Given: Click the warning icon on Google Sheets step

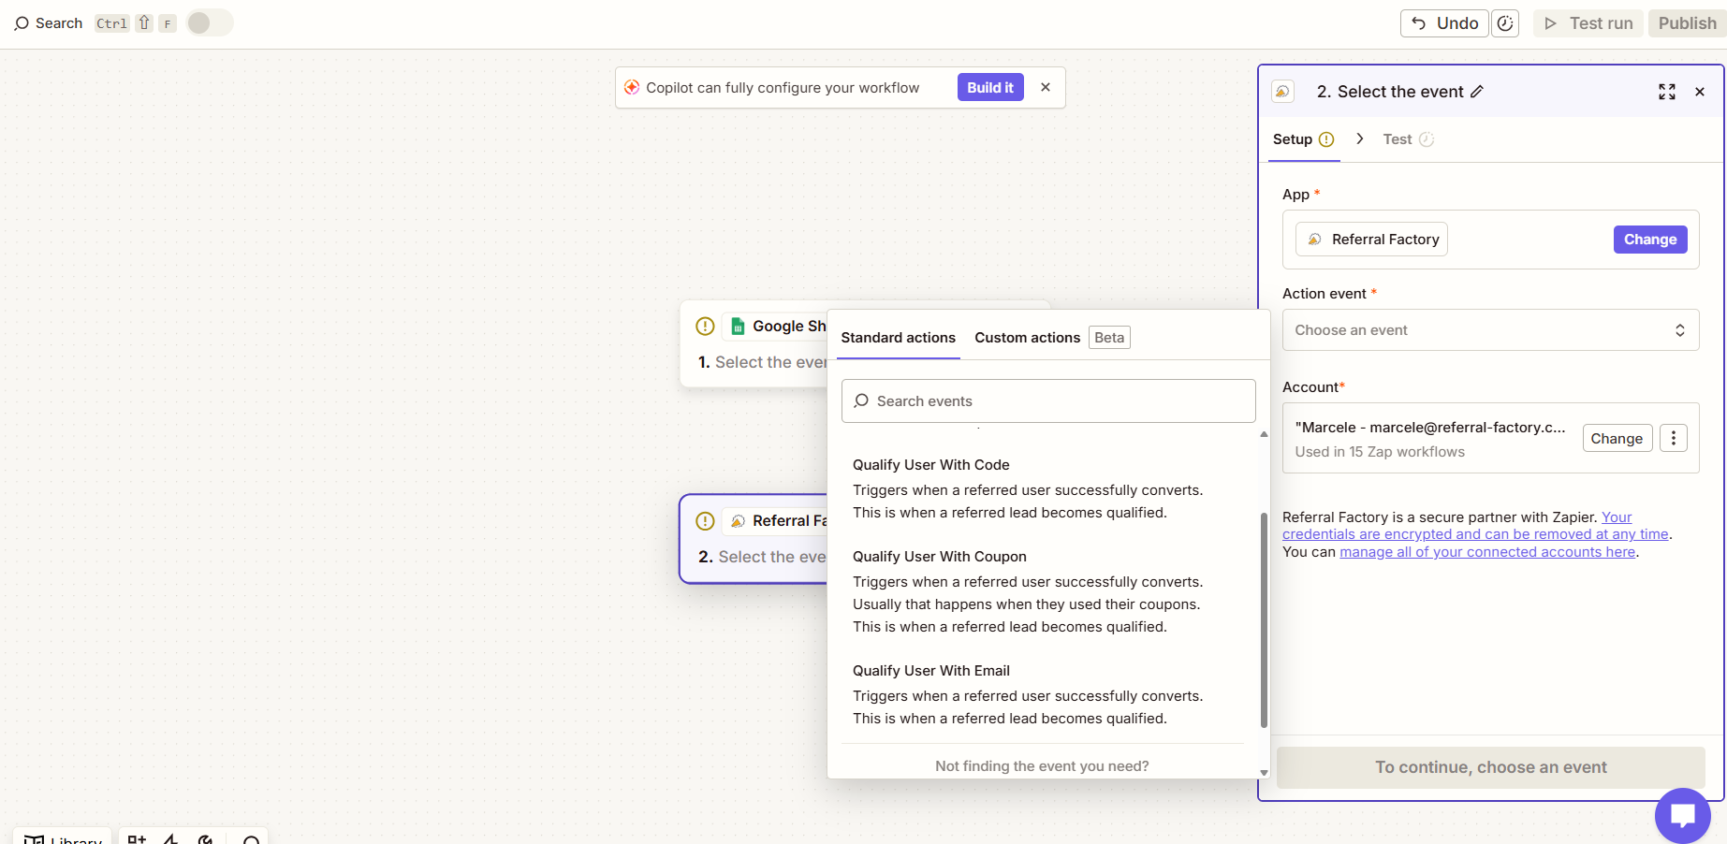Looking at the screenshot, I should 705,327.
